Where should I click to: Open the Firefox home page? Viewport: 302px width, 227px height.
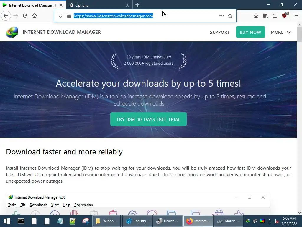[35, 16]
